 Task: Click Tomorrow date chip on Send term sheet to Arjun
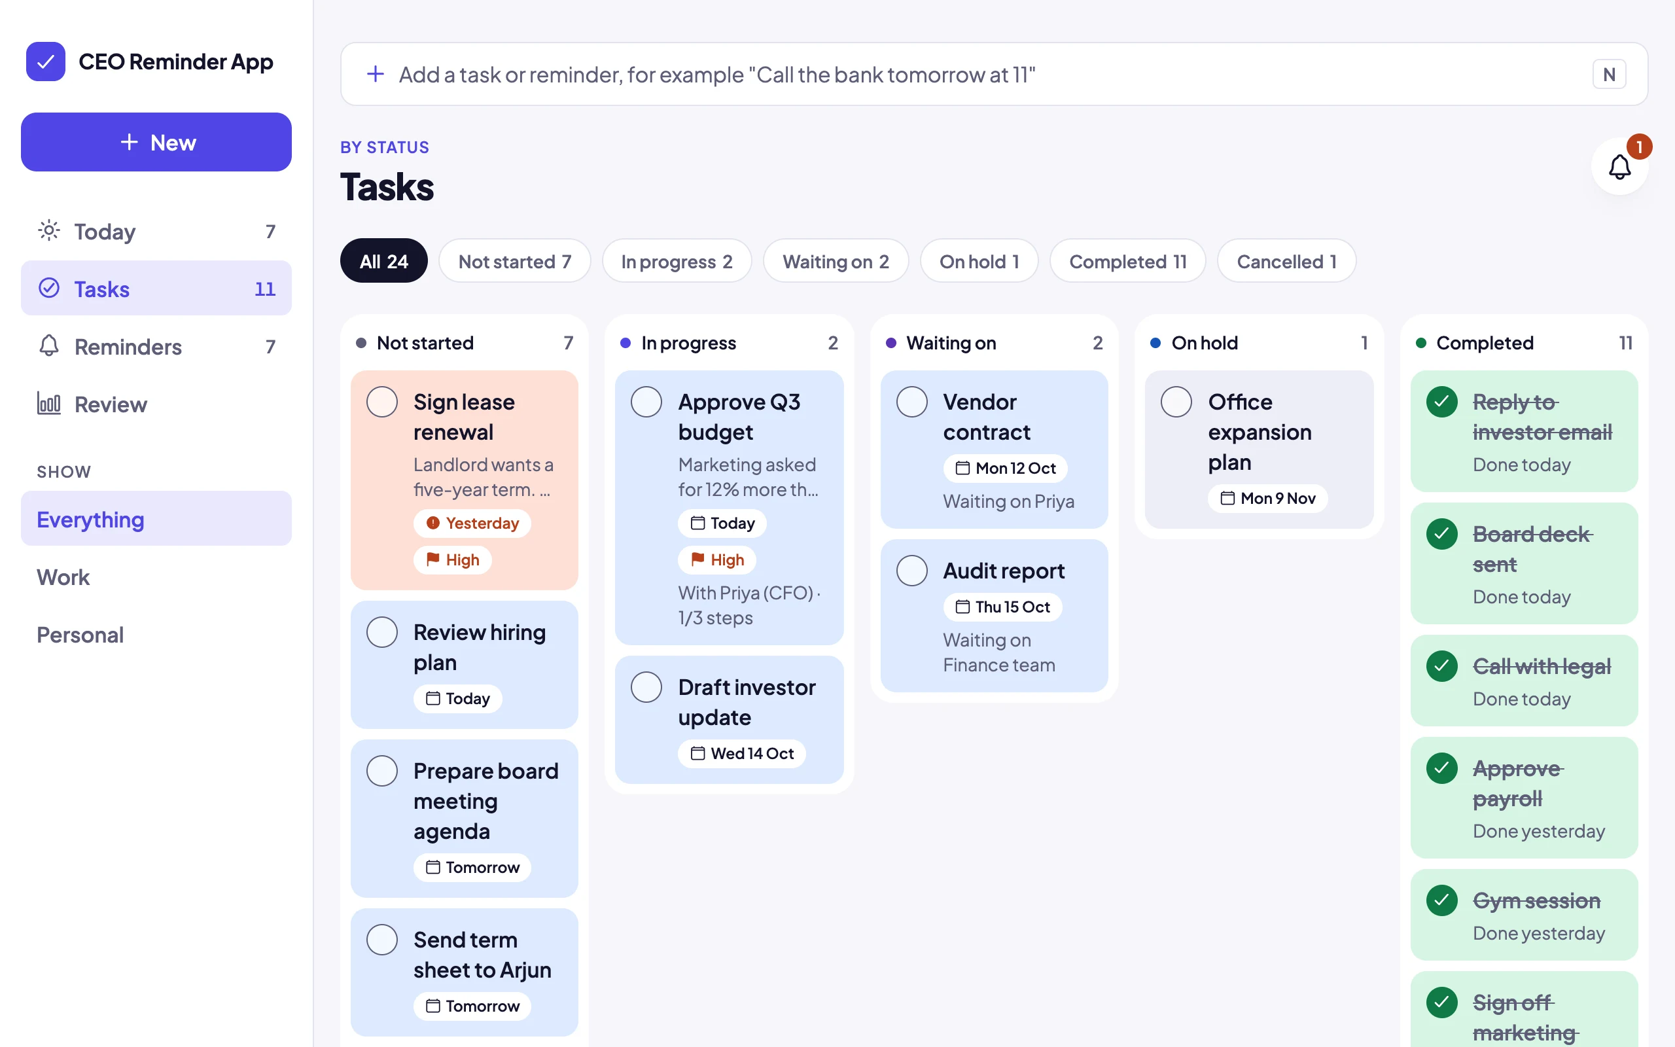point(472,1006)
